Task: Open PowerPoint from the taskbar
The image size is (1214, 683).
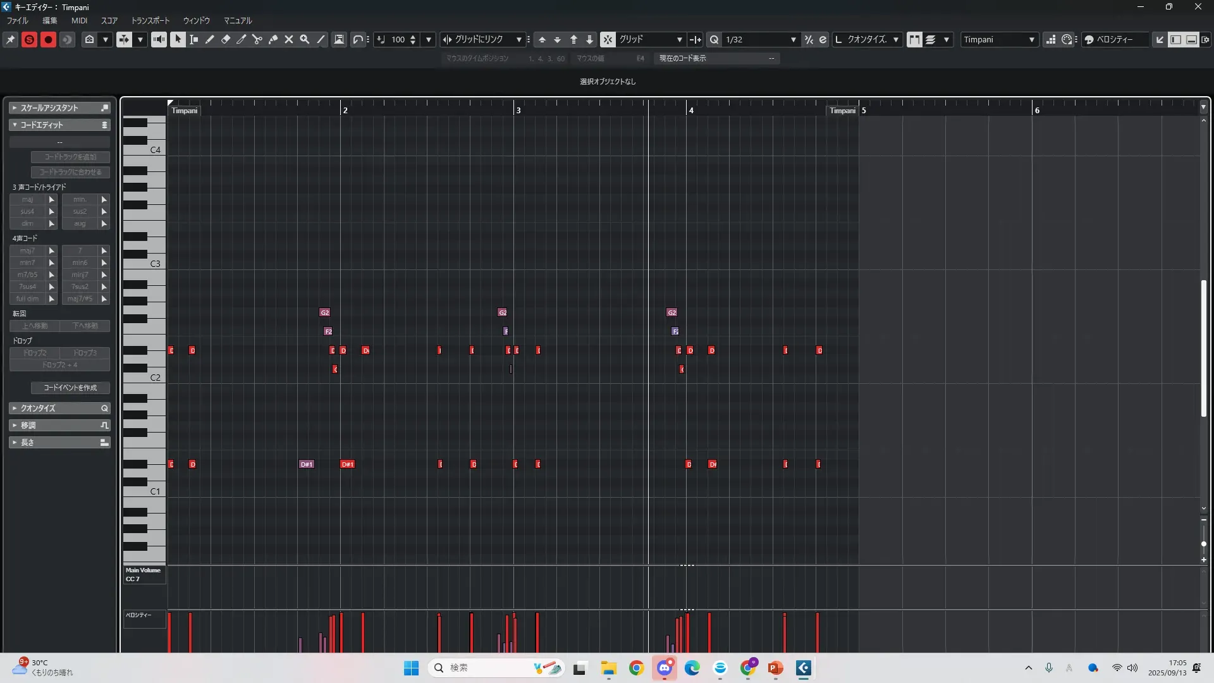Action: pos(775,668)
